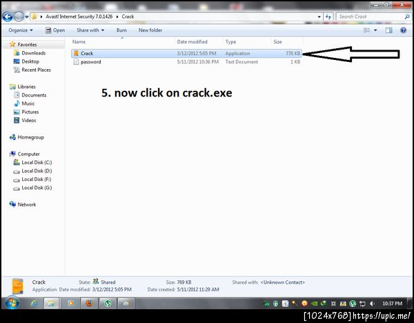This screenshot has width=414, height=323.
Task: Click the New folder button
Action: (x=150, y=30)
